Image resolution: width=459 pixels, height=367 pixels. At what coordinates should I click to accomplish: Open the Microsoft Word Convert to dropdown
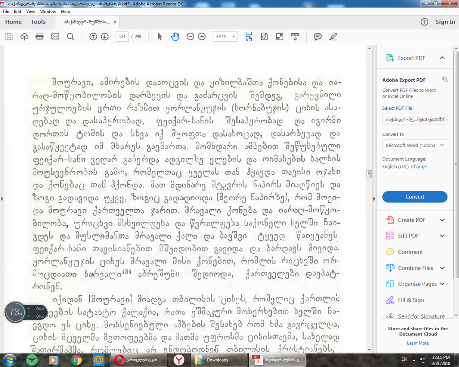point(415,145)
